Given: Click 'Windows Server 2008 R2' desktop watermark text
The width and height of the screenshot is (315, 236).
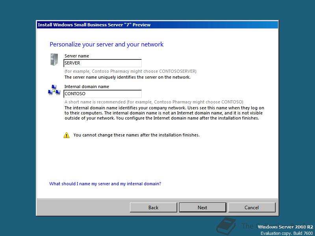Looking at the screenshot, I should [x=285, y=227].
